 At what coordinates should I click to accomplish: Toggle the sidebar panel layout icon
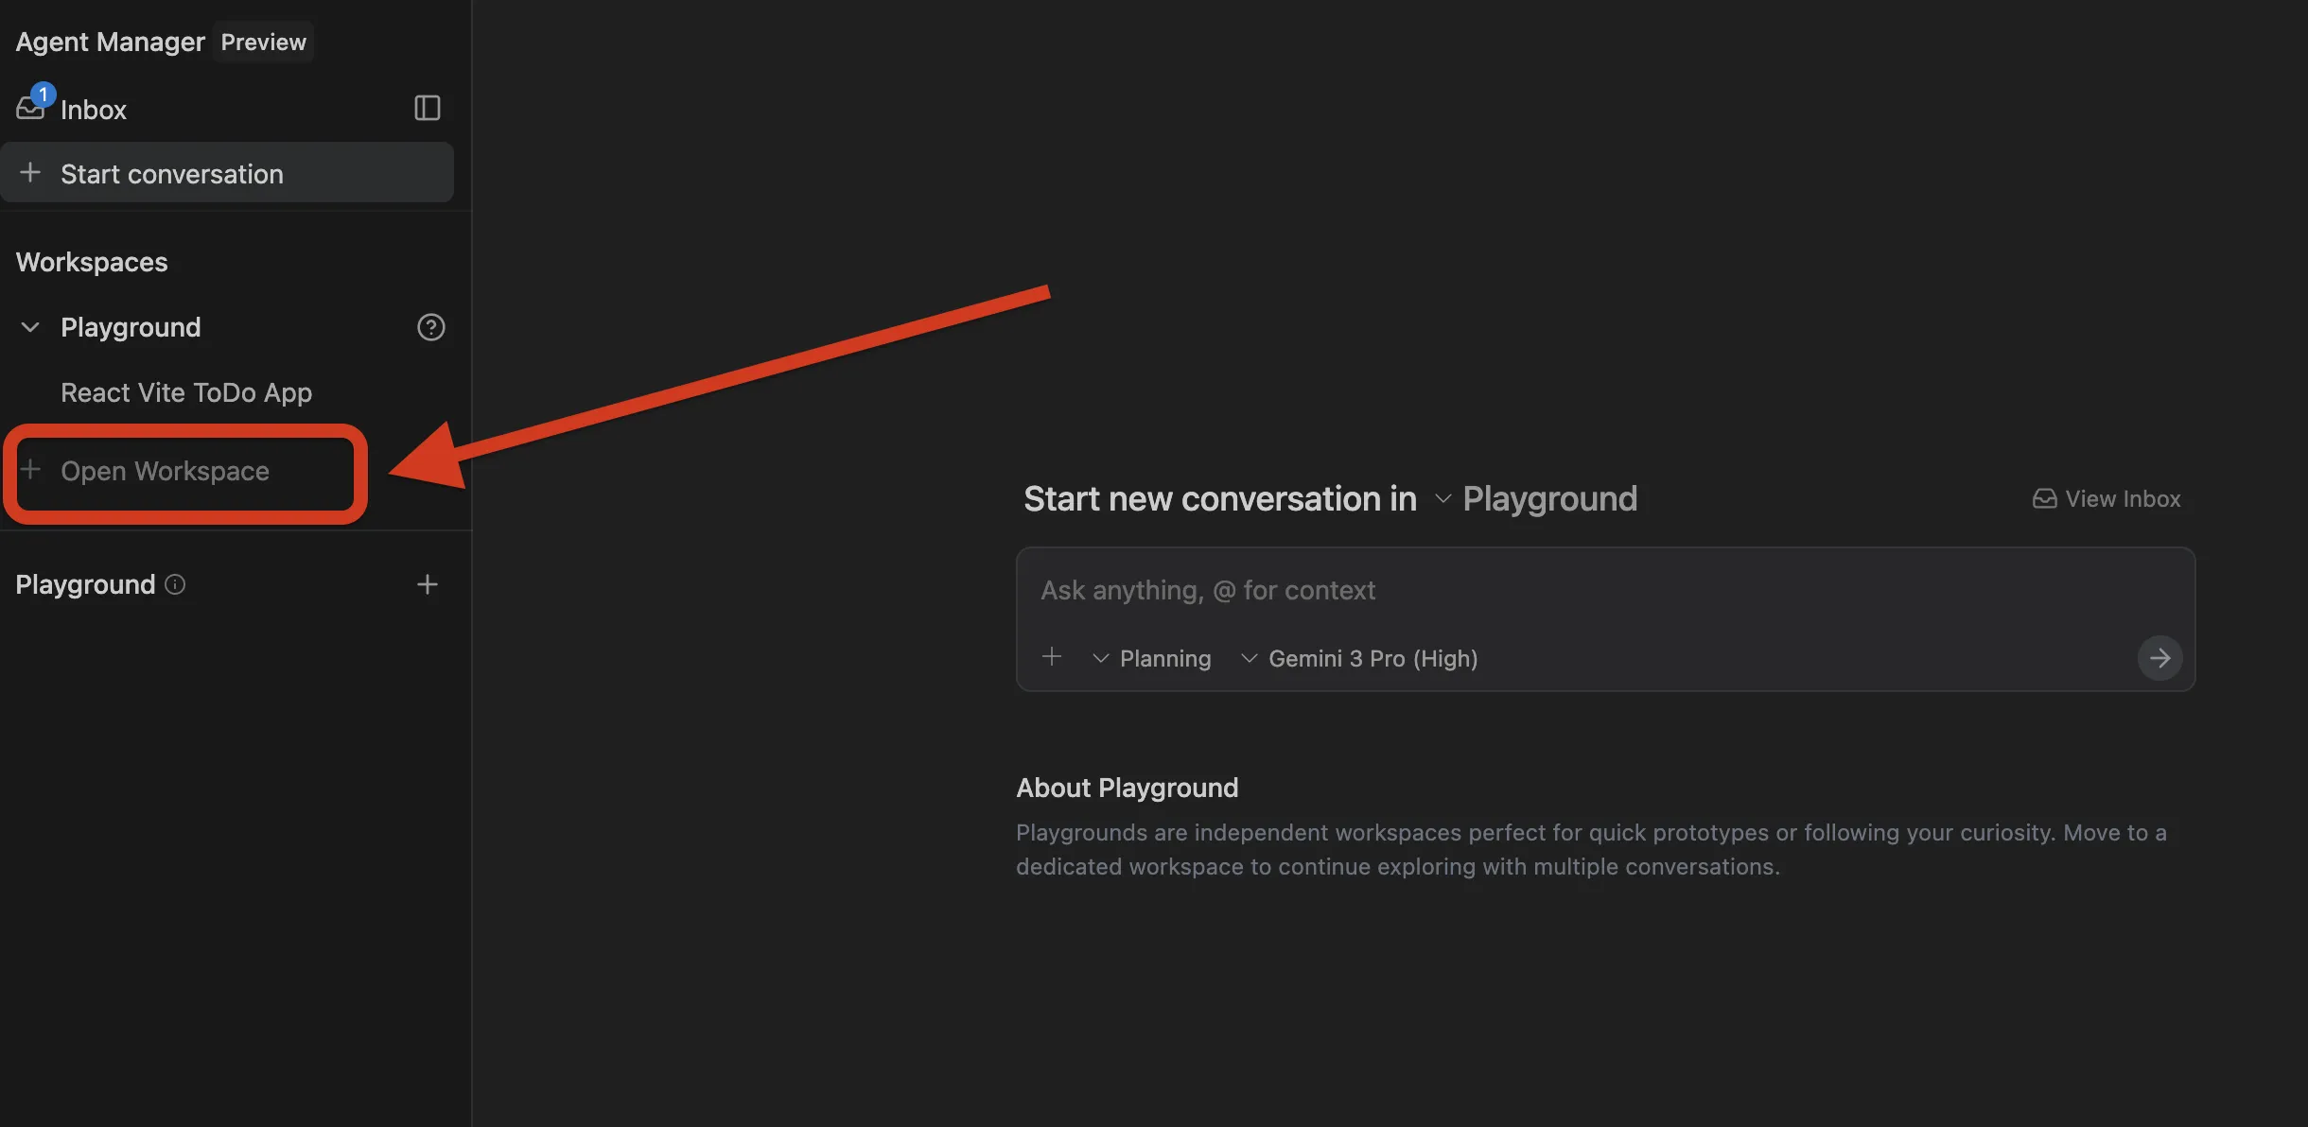pos(428,108)
